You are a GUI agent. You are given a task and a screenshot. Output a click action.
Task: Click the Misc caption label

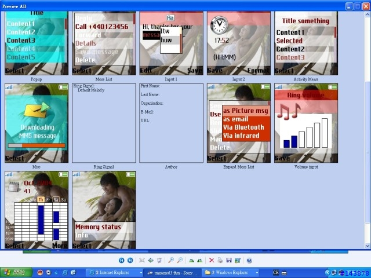(36, 167)
